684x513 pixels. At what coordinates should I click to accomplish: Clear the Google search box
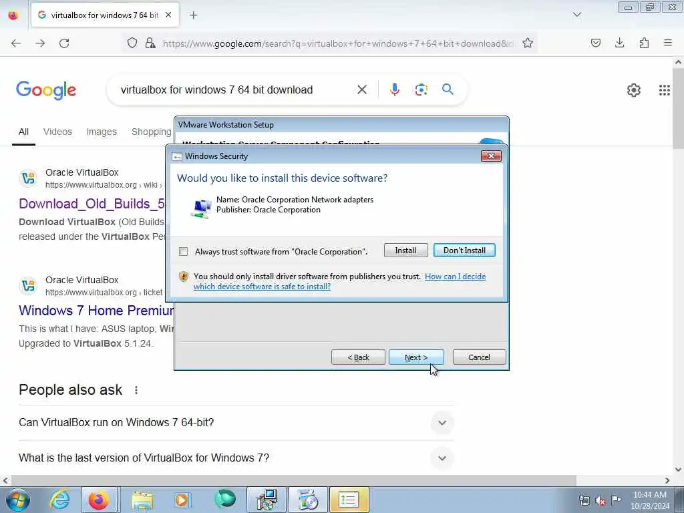click(x=361, y=90)
